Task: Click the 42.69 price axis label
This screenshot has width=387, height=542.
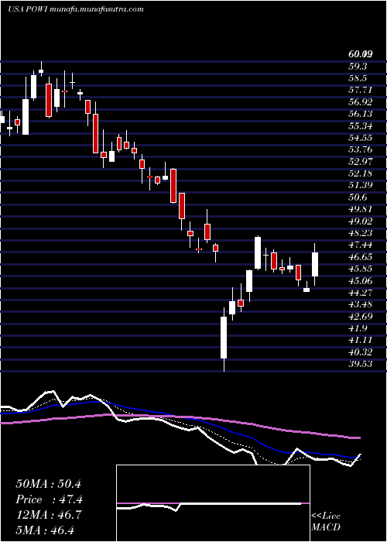Action: (361, 316)
